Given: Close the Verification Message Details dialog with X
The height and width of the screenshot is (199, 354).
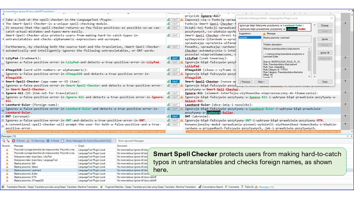Looking at the screenshot, I should pyautogui.click(x=332, y=18).
